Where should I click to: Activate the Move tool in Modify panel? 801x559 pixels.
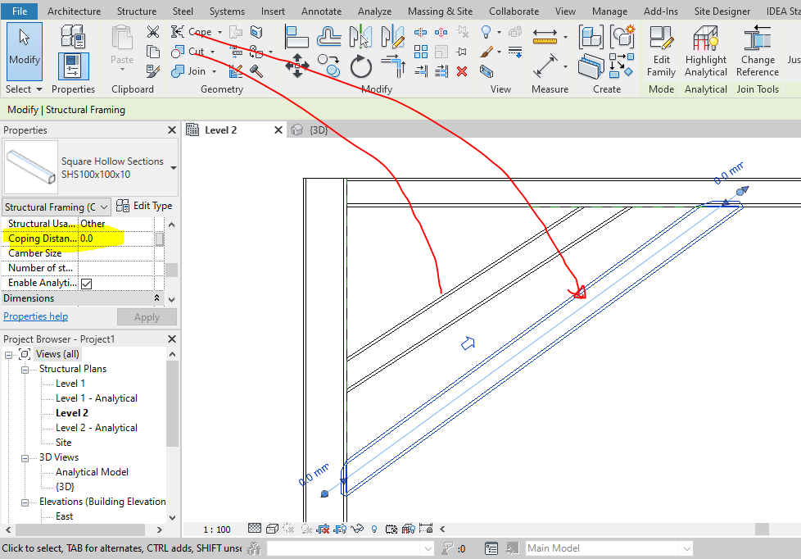click(296, 66)
